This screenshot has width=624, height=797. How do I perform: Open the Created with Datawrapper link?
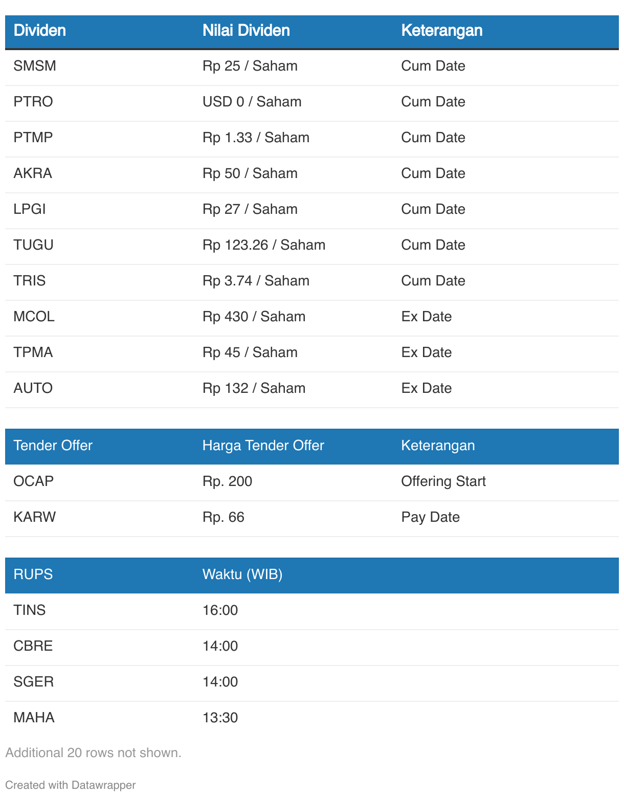pos(71,785)
